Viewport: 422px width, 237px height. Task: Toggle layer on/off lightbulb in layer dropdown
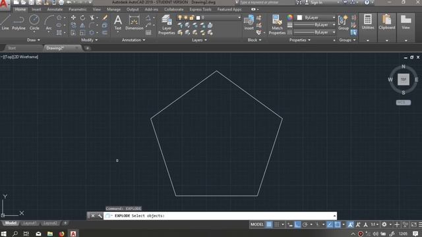tap(180, 18)
